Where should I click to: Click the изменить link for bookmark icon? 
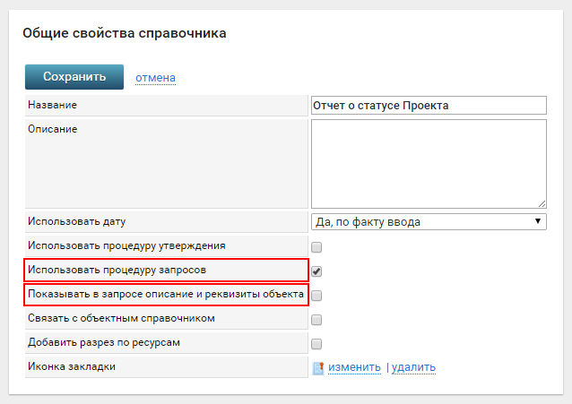[354, 367]
